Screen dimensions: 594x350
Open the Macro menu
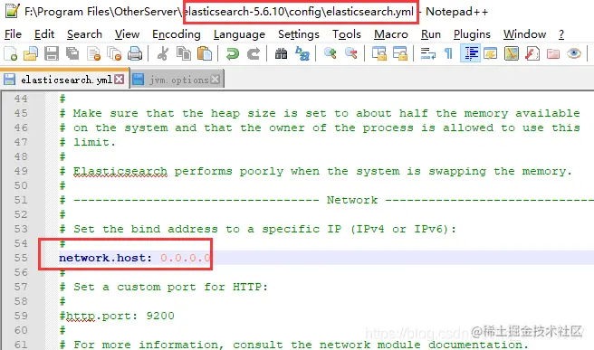point(391,34)
